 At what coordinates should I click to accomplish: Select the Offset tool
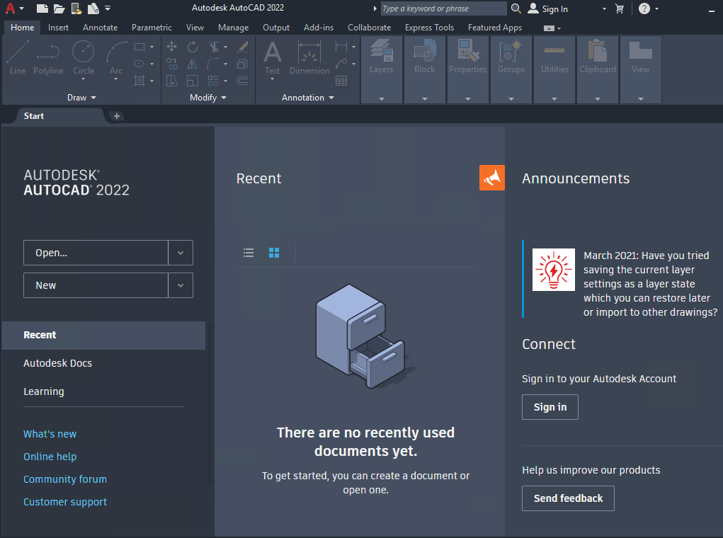click(x=243, y=81)
